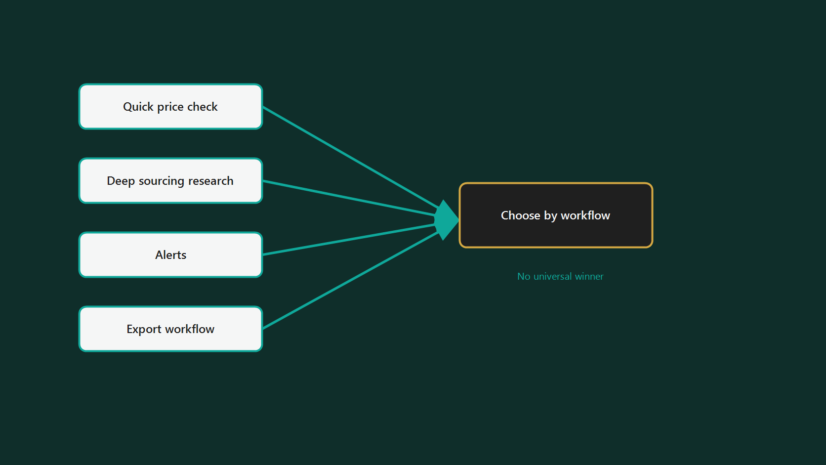Click the Alerts box
Image resolution: width=826 pixels, height=465 pixels.
[170, 255]
